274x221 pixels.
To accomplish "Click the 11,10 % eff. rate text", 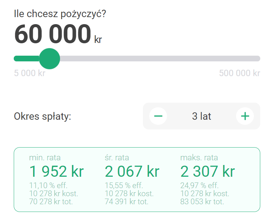I will click(x=48, y=185).
